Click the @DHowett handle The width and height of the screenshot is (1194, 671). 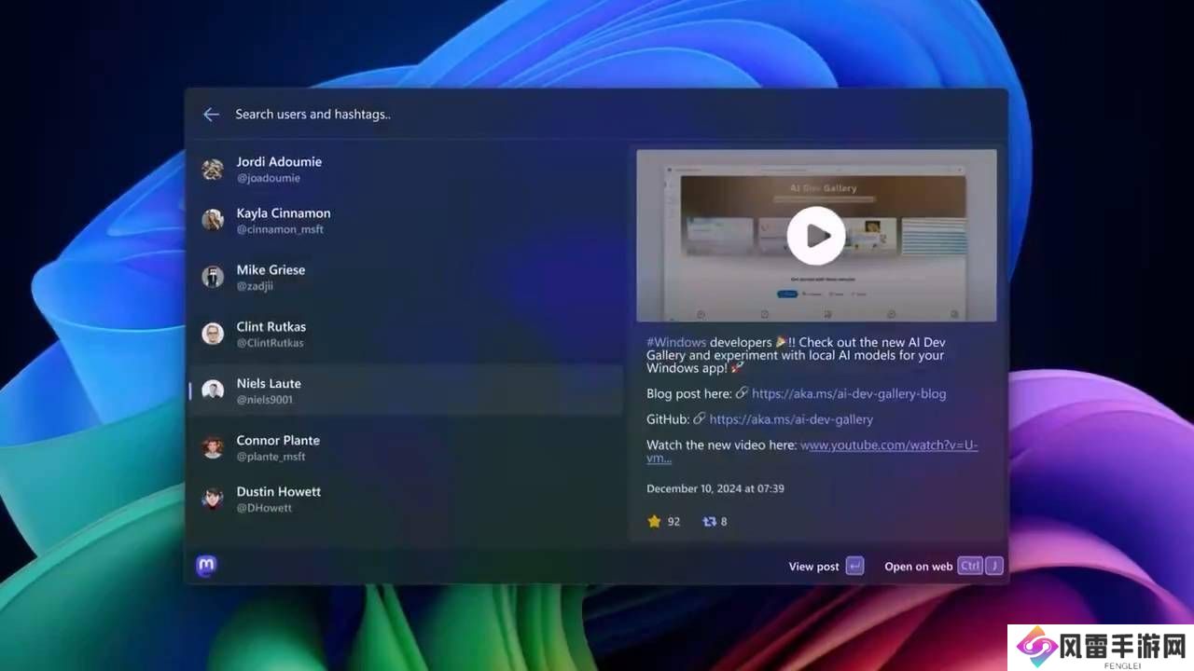coord(264,508)
